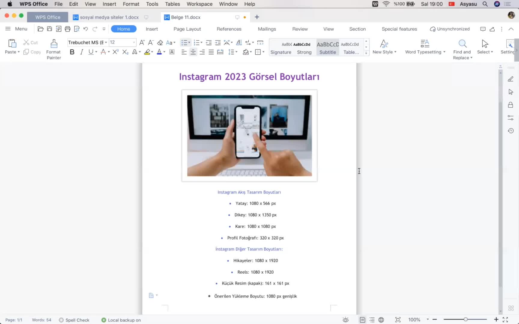Screen dimensions: 519x324
Task: Switch to Review tab
Action: 300,29
